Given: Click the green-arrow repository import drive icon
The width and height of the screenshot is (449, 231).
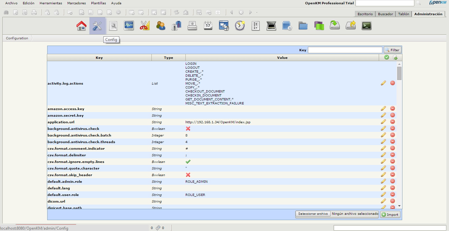Looking at the screenshot, I should click(x=335, y=26).
